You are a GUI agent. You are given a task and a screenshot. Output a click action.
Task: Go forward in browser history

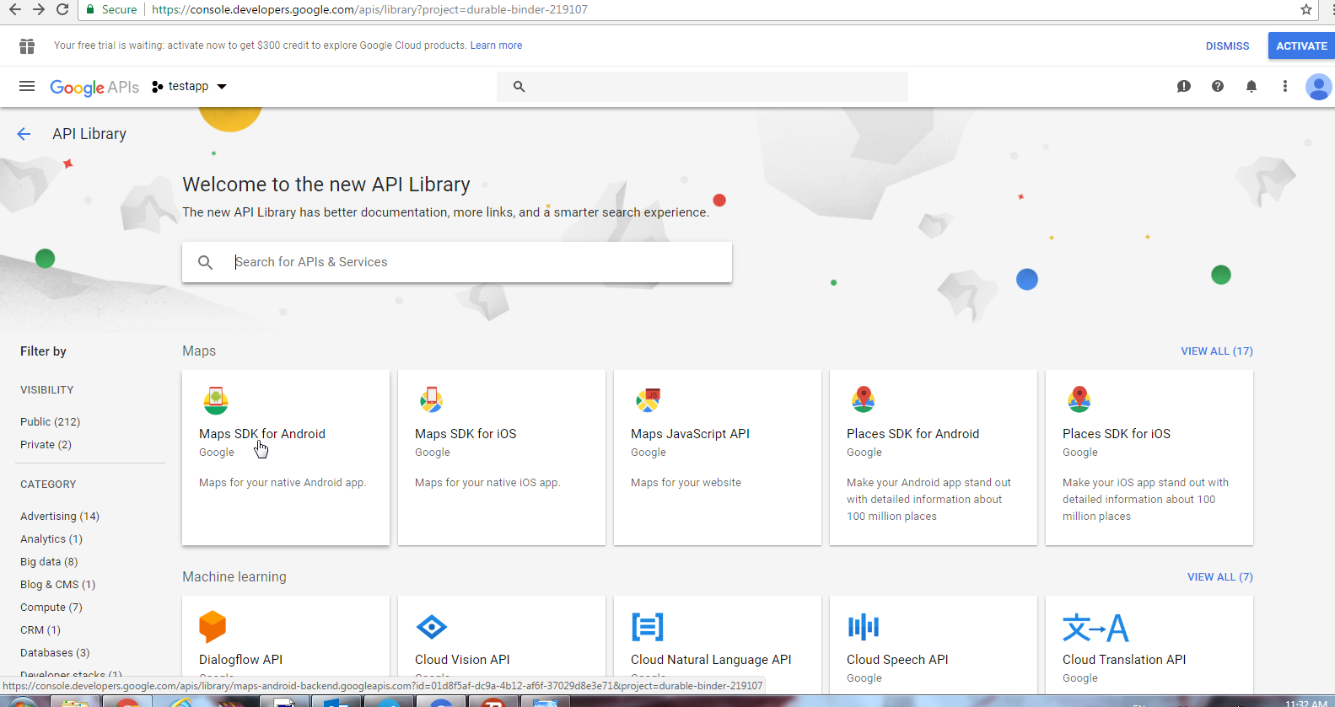[x=38, y=9]
